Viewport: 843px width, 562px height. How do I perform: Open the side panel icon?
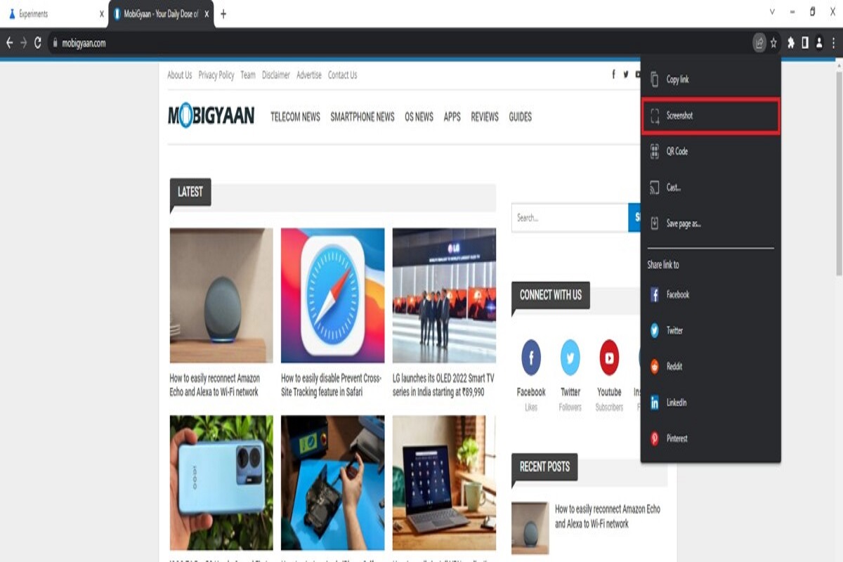click(x=805, y=43)
